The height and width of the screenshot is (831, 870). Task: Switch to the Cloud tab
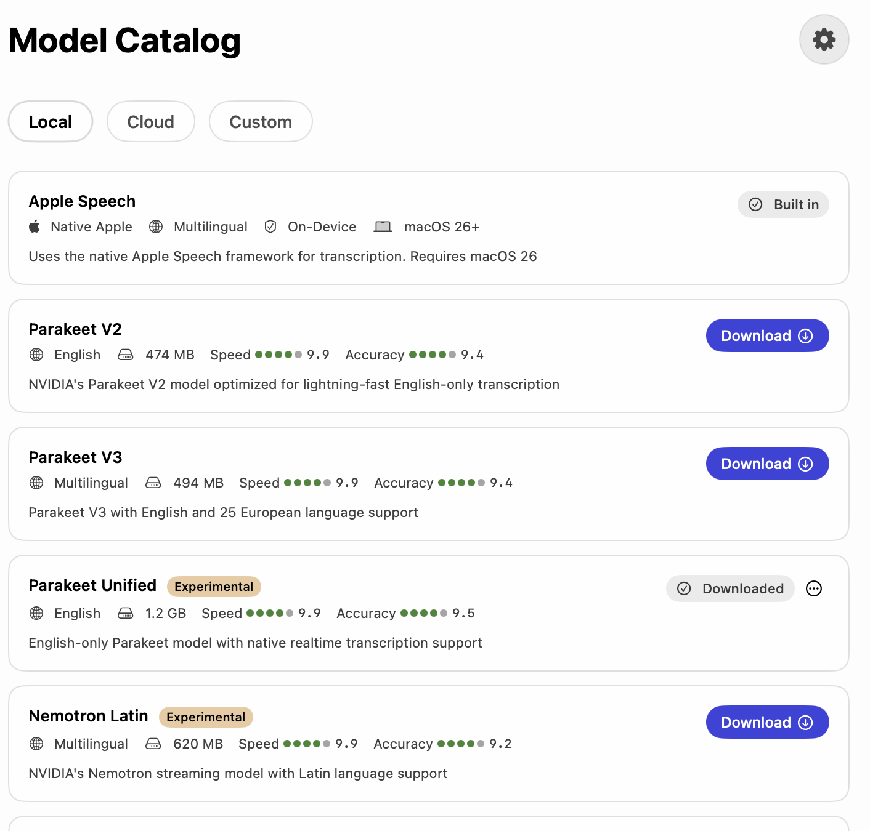151,122
